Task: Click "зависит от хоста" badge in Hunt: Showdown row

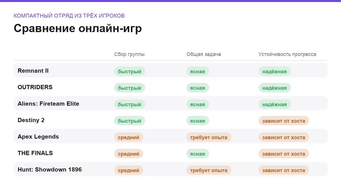Action: coord(284,170)
